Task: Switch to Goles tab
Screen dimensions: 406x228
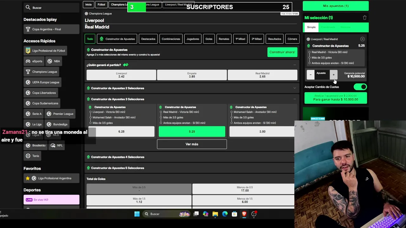Action: pyautogui.click(x=209, y=39)
